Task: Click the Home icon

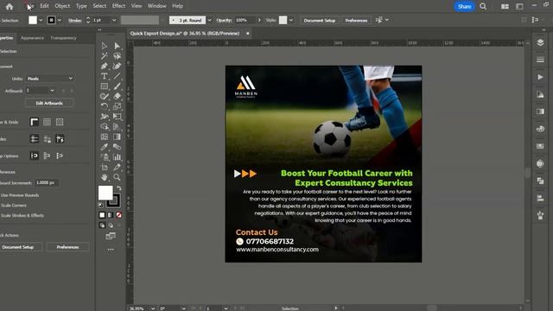Action: (10, 6)
